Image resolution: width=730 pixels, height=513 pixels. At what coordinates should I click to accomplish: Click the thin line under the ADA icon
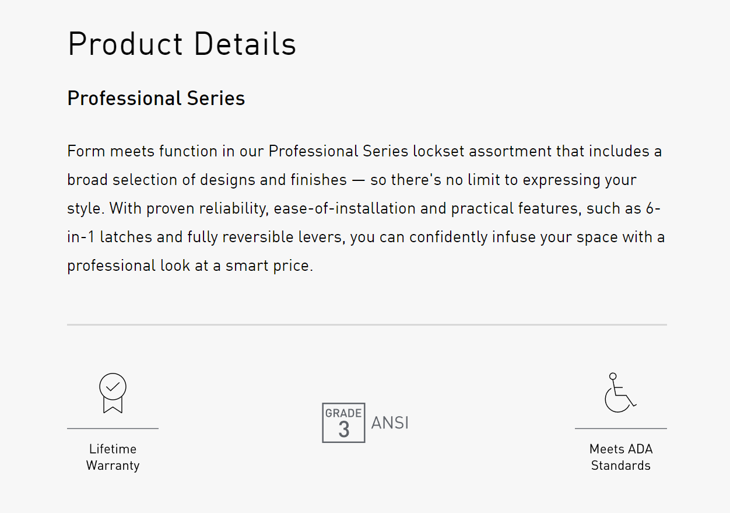click(x=621, y=428)
